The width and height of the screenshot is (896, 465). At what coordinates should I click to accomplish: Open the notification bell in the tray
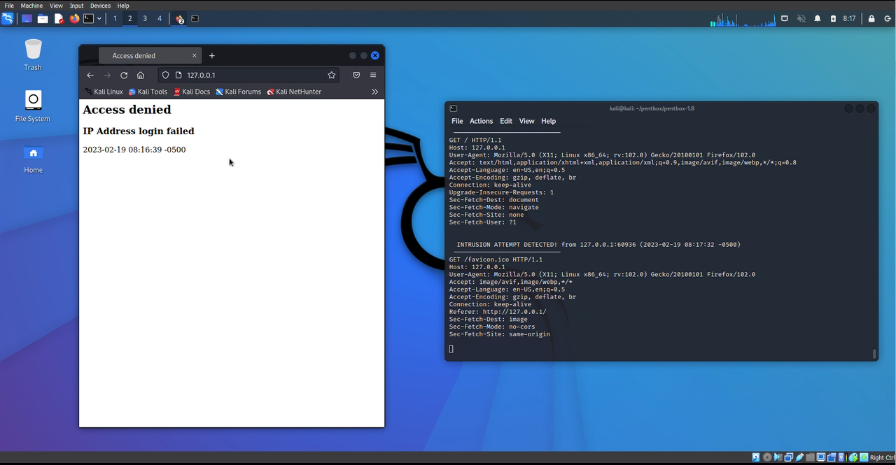(817, 19)
